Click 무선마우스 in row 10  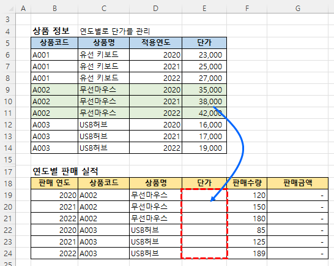tap(104, 101)
